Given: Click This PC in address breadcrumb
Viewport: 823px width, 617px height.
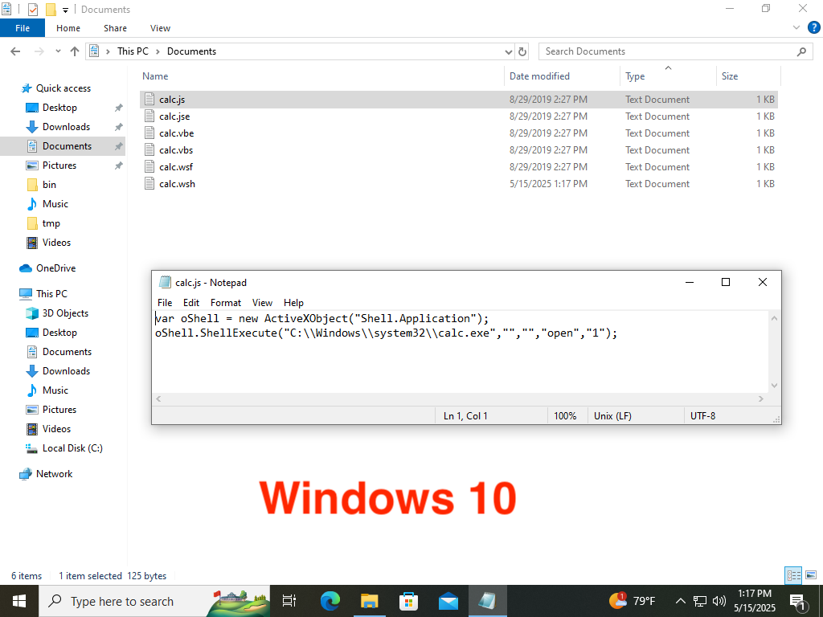Looking at the screenshot, I should click(x=133, y=51).
